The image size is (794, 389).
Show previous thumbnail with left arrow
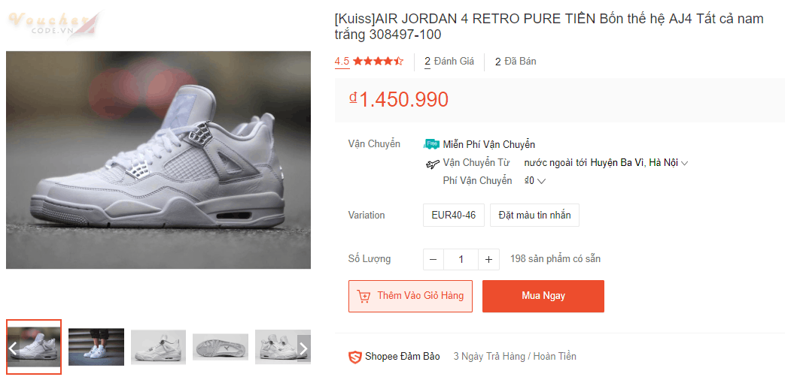coord(13,348)
